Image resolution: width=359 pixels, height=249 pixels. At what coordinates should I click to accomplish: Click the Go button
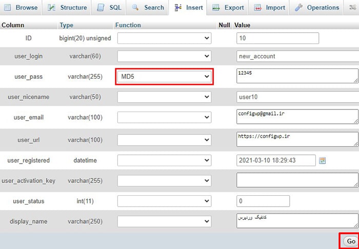click(x=351, y=241)
